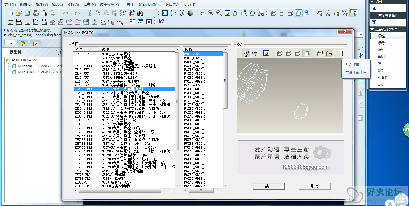This screenshot has width=409, height=206.
Task: Click the context help pointer icon
Action: coord(161,22)
